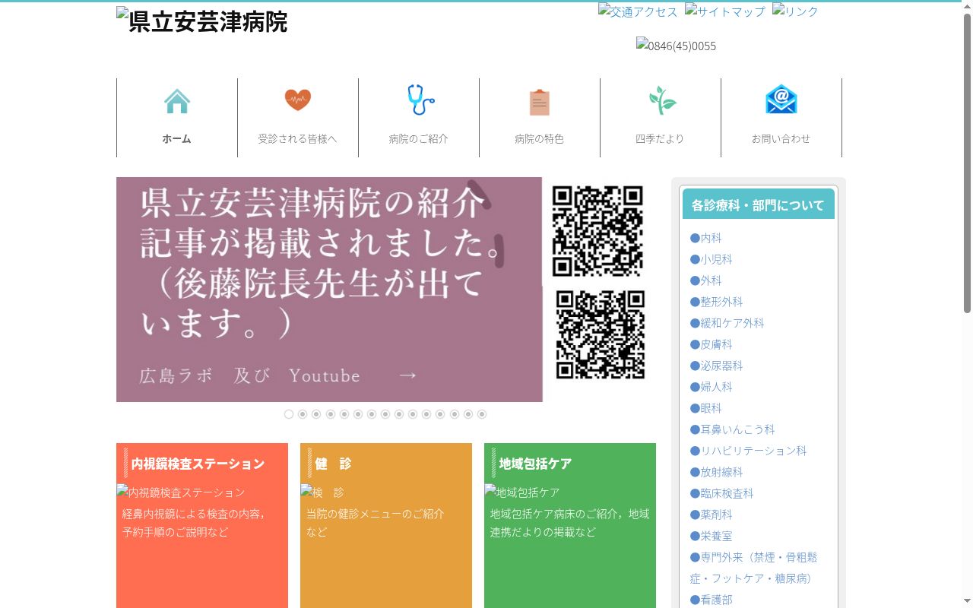Open the ホーム menu label
973x608 pixels.
pos(176,139)
